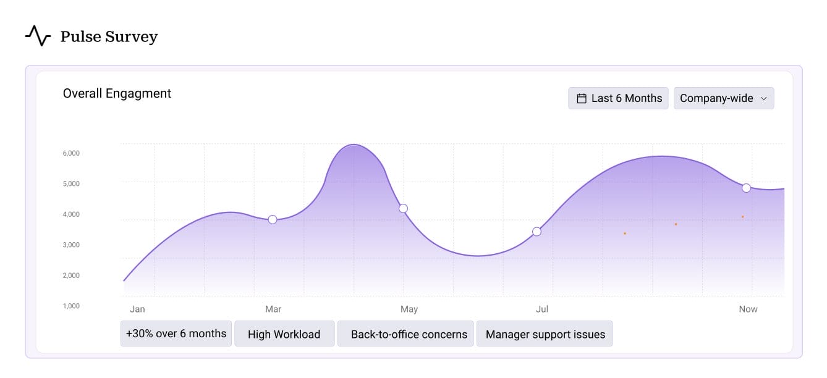Click the calendar icon in Last 6 Months
Viewport: 827px width, 378px height.
580,98
